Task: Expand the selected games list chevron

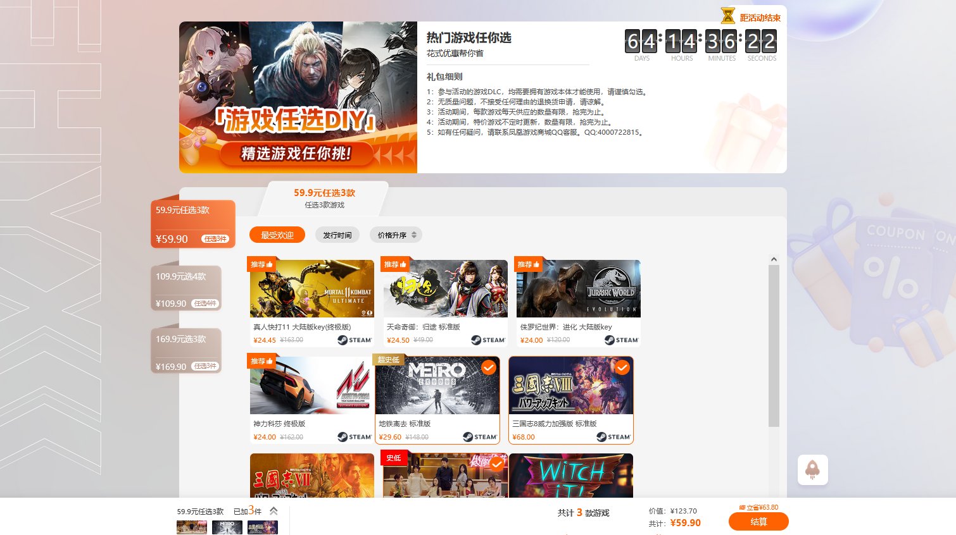Action: (x=274, y=511)
